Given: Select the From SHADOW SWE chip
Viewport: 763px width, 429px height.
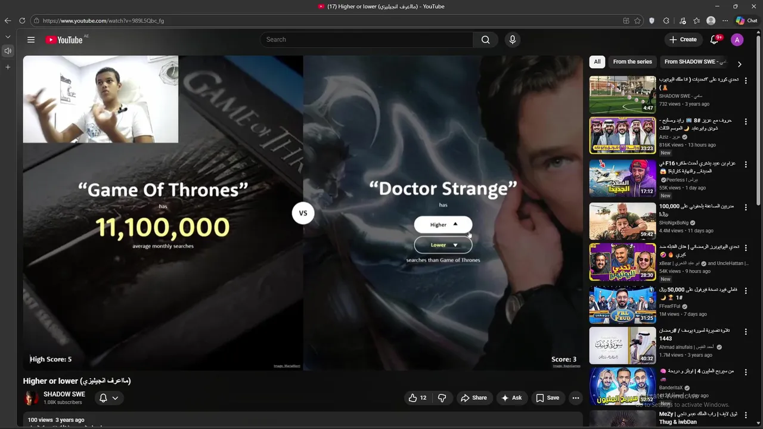Looking at the screenshot, I should coord(694,62).
